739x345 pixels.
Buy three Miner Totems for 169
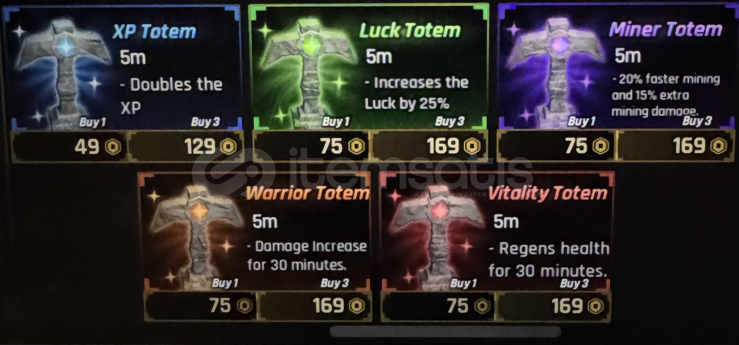675,146
